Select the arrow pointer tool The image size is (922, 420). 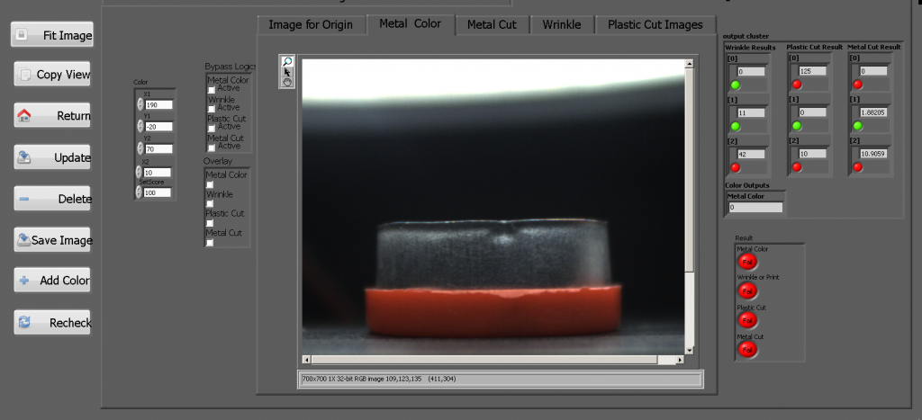287,72
